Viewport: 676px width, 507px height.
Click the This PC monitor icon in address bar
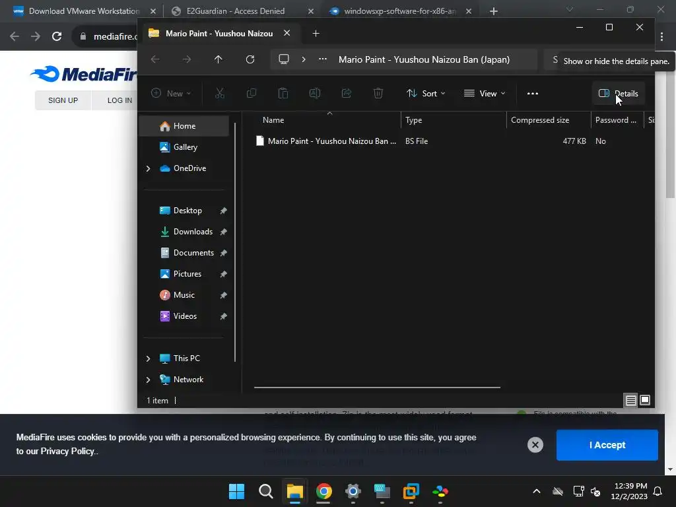point(284,59)
